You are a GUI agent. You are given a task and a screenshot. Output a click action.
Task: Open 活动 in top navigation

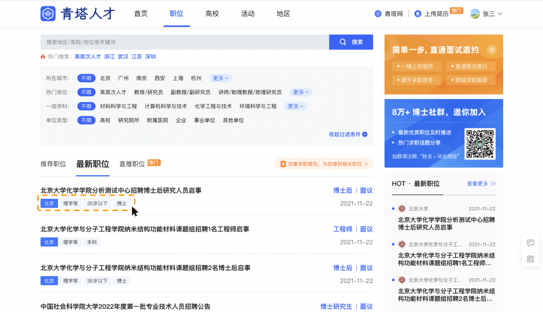248,14
